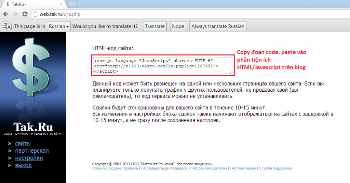Viewport: 350px width, 183px height.
Task: Click the translate icon in the infobar
Action: coord(7,26)
